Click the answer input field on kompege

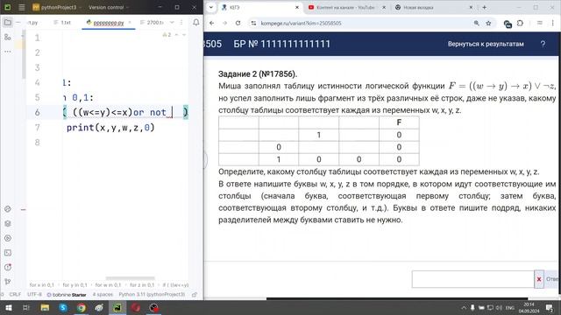coord(472,279)
